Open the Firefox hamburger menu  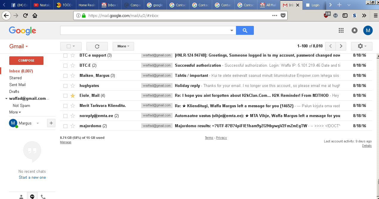pyautogui.click(x=375, y=15)
